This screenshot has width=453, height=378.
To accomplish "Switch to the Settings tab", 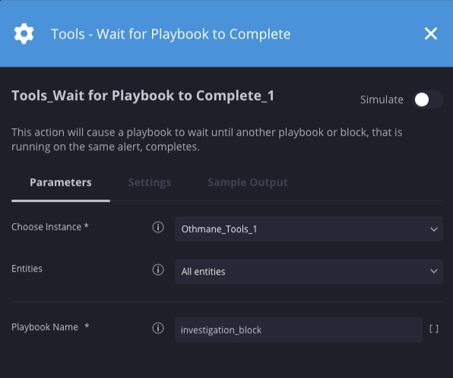I will pyautogui.click(x=150, y=182).
